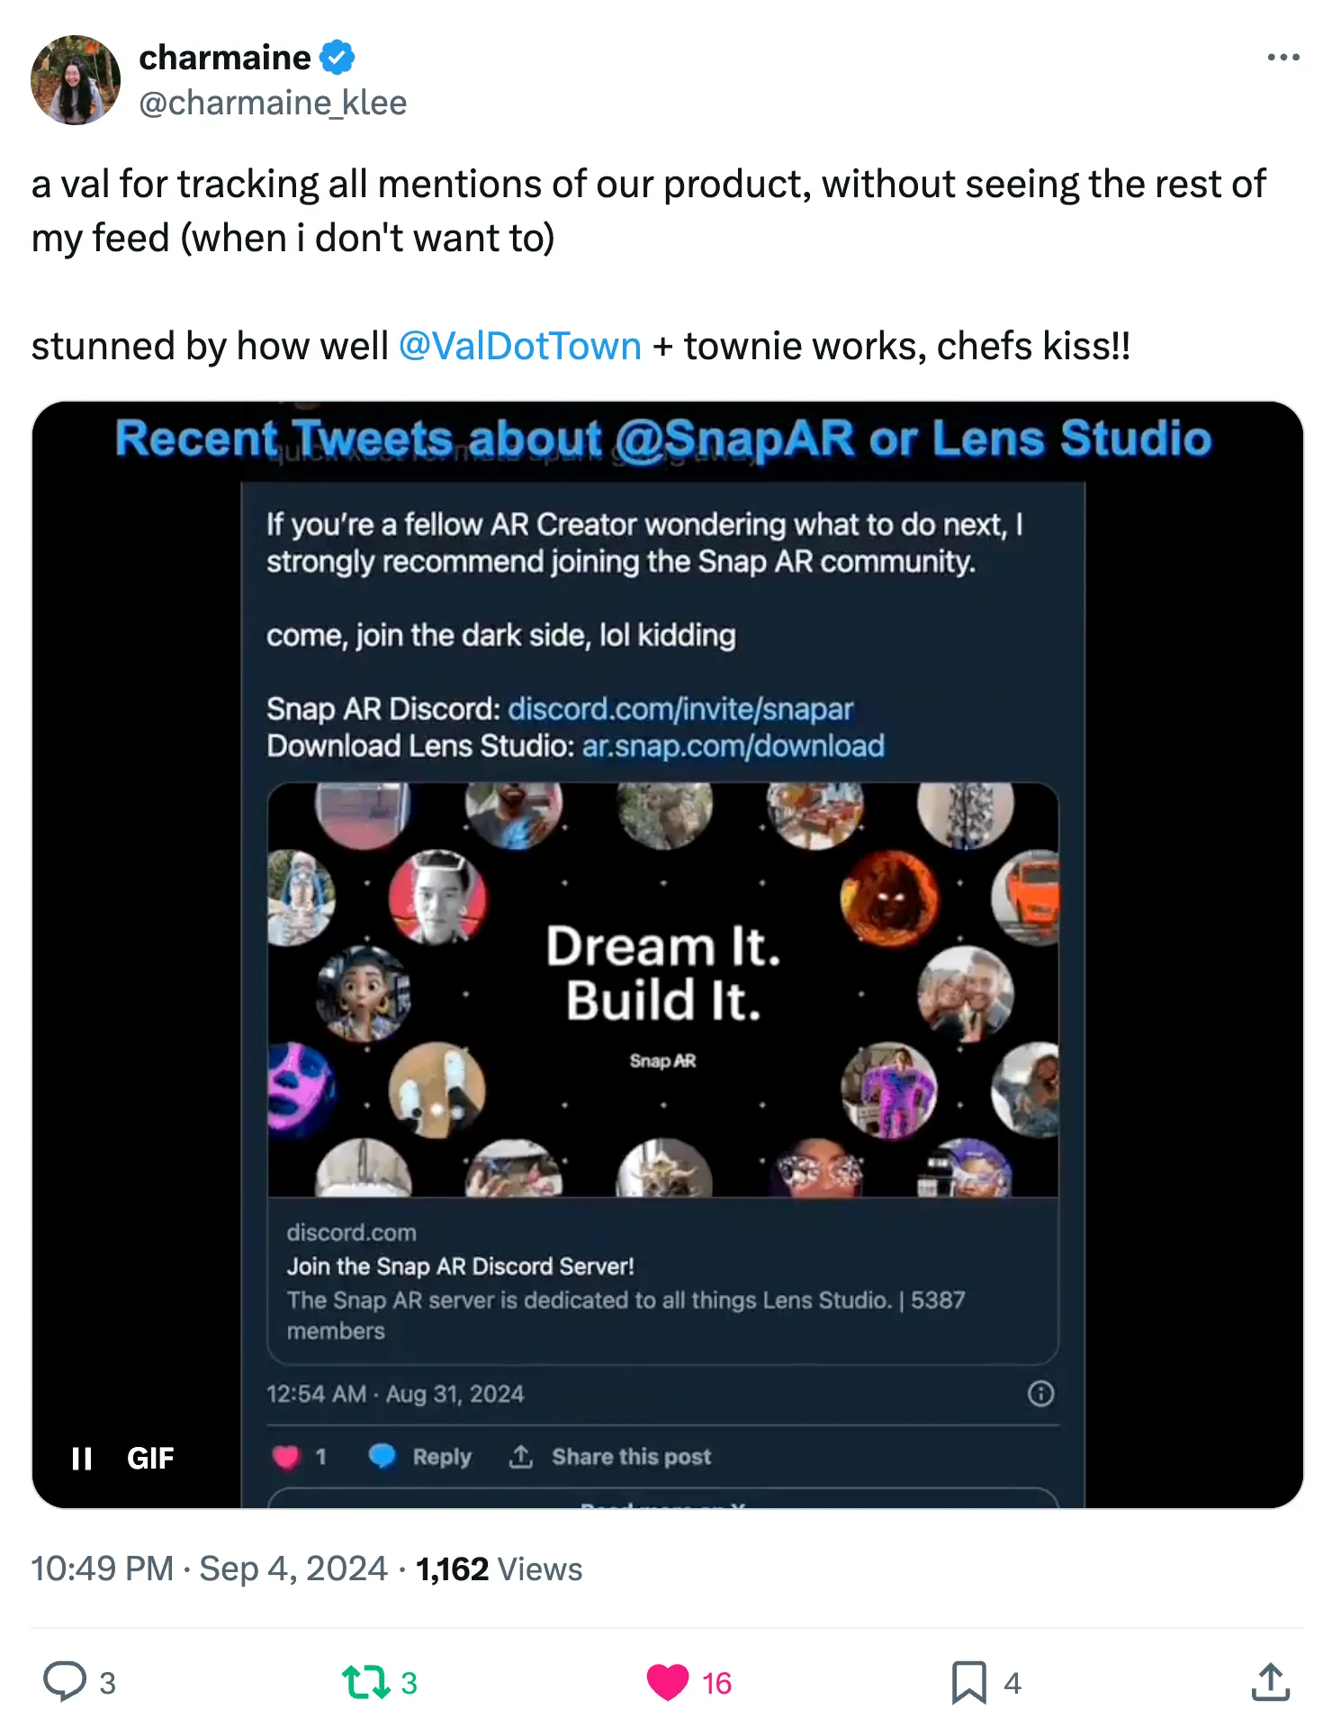
Task: Toggle the bookmark icon
Action: click(968, 1681)
